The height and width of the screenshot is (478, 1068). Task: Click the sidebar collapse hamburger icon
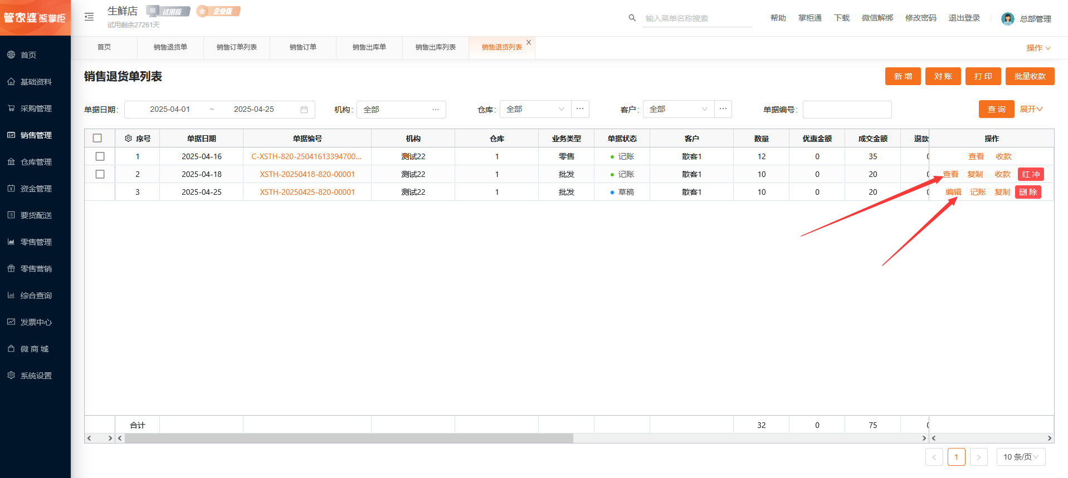click(x=89, y=17)
